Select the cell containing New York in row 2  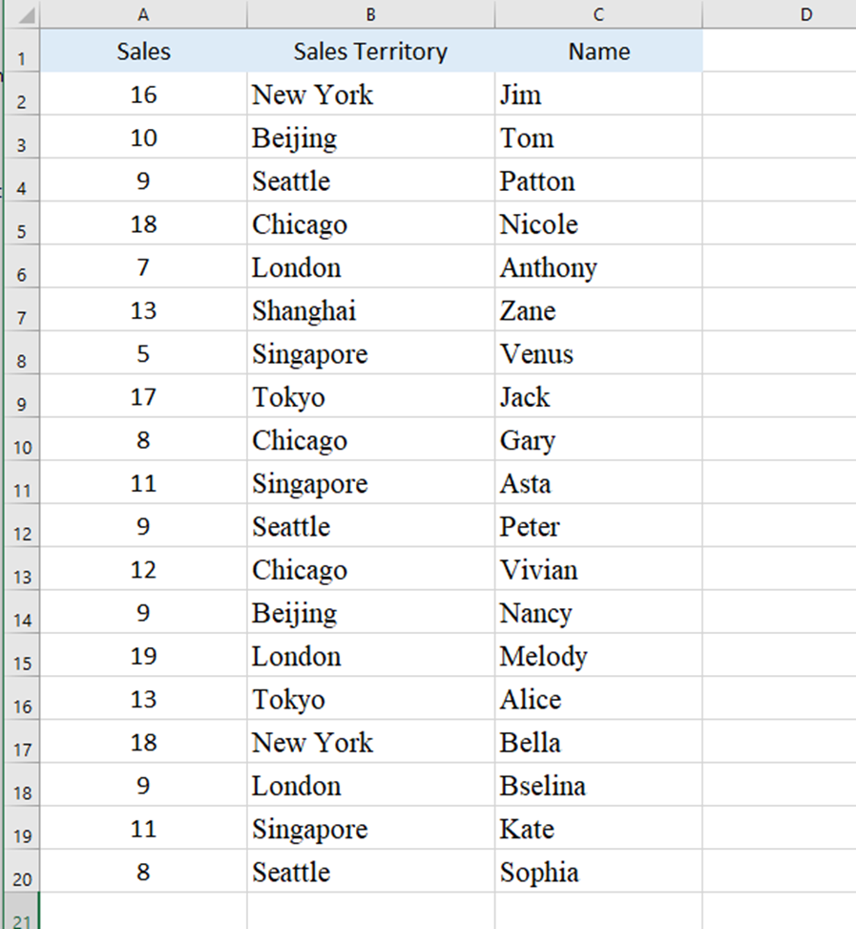[x=370, y=94]
